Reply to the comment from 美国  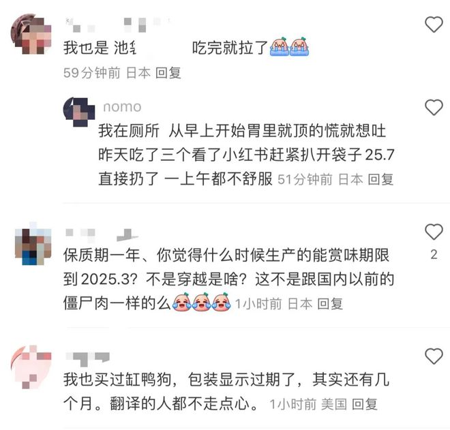click(365, 404)
